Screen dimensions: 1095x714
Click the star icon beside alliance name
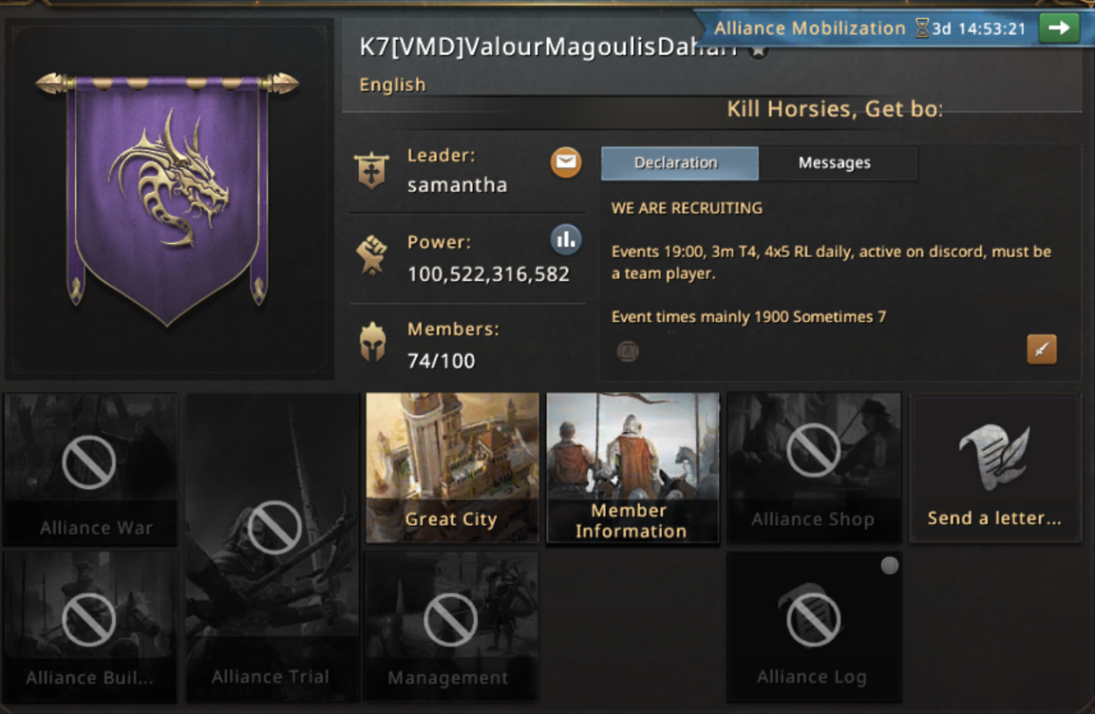[758, 51]
